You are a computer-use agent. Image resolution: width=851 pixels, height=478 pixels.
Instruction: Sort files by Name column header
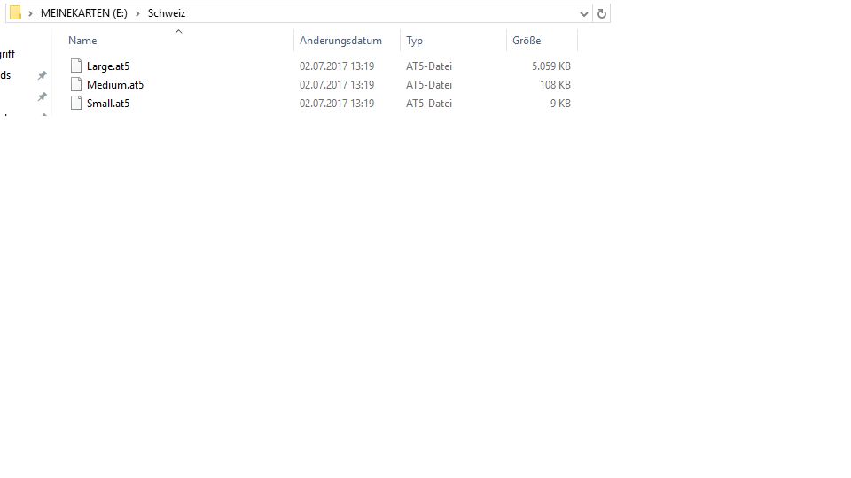pyautogui.click(x=82, y=41)
